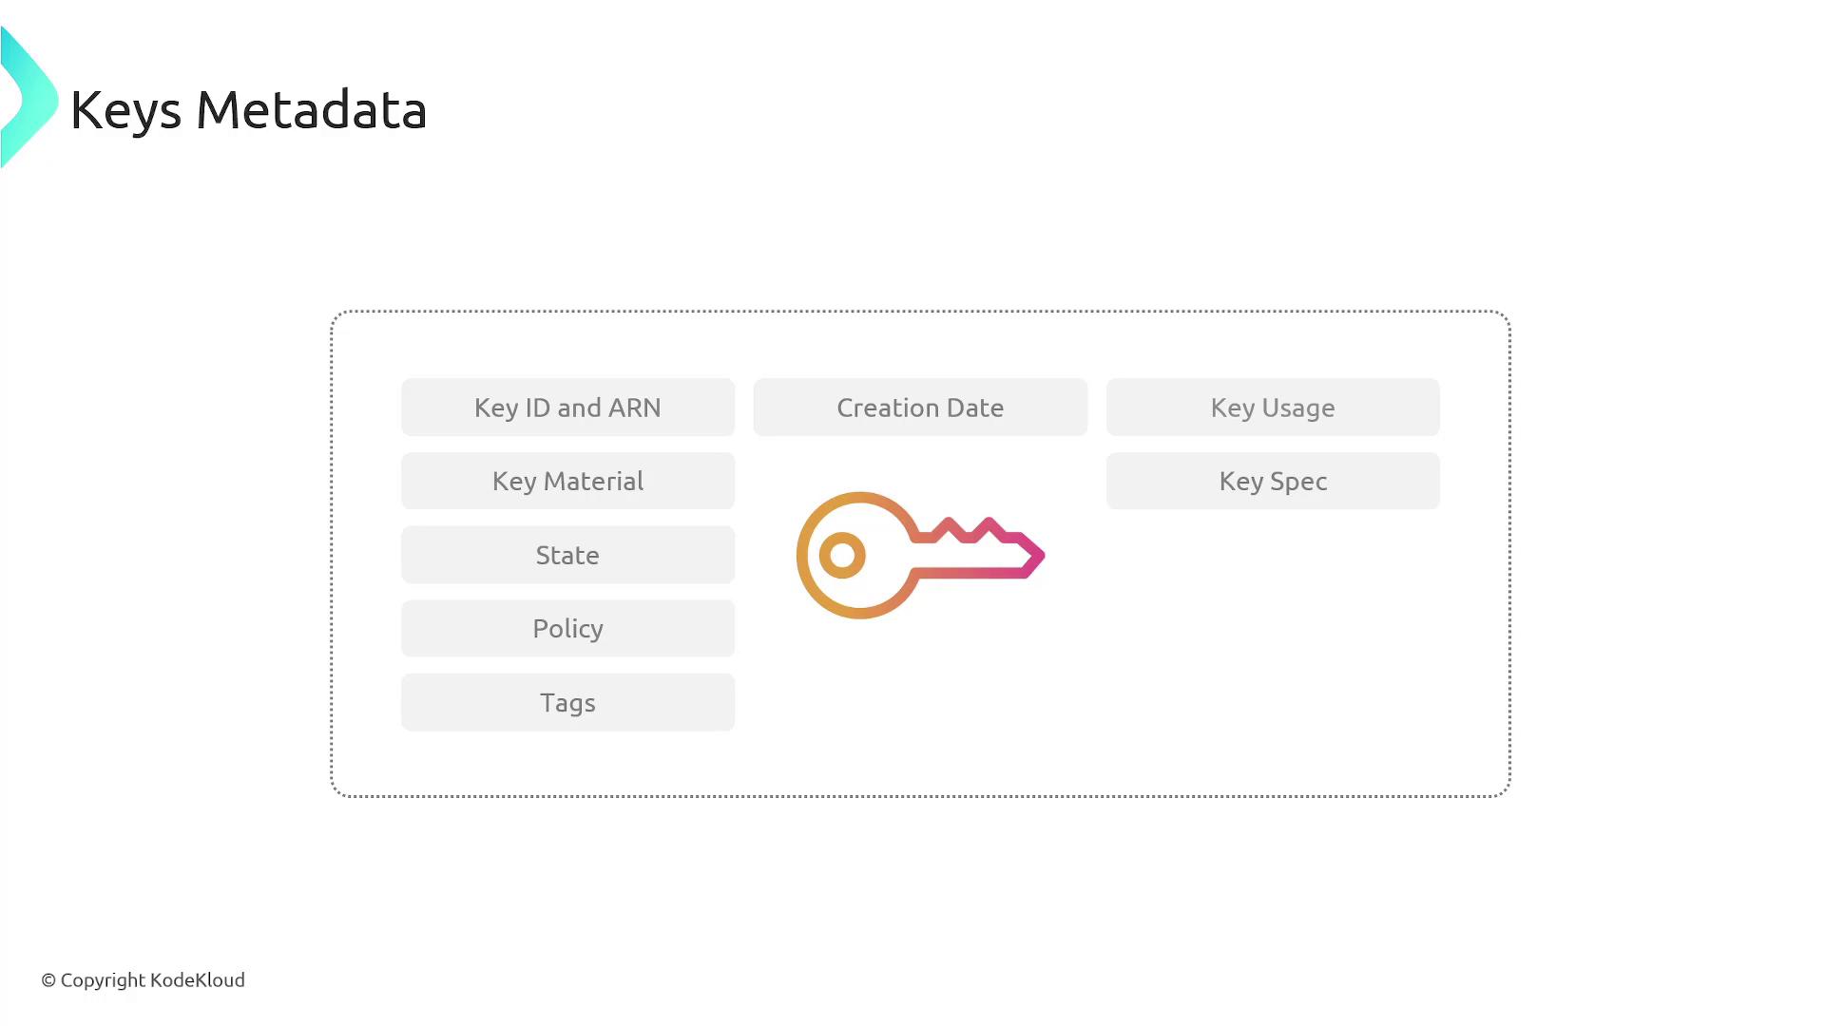Select the Tags metadata box

tap(567, 703)
